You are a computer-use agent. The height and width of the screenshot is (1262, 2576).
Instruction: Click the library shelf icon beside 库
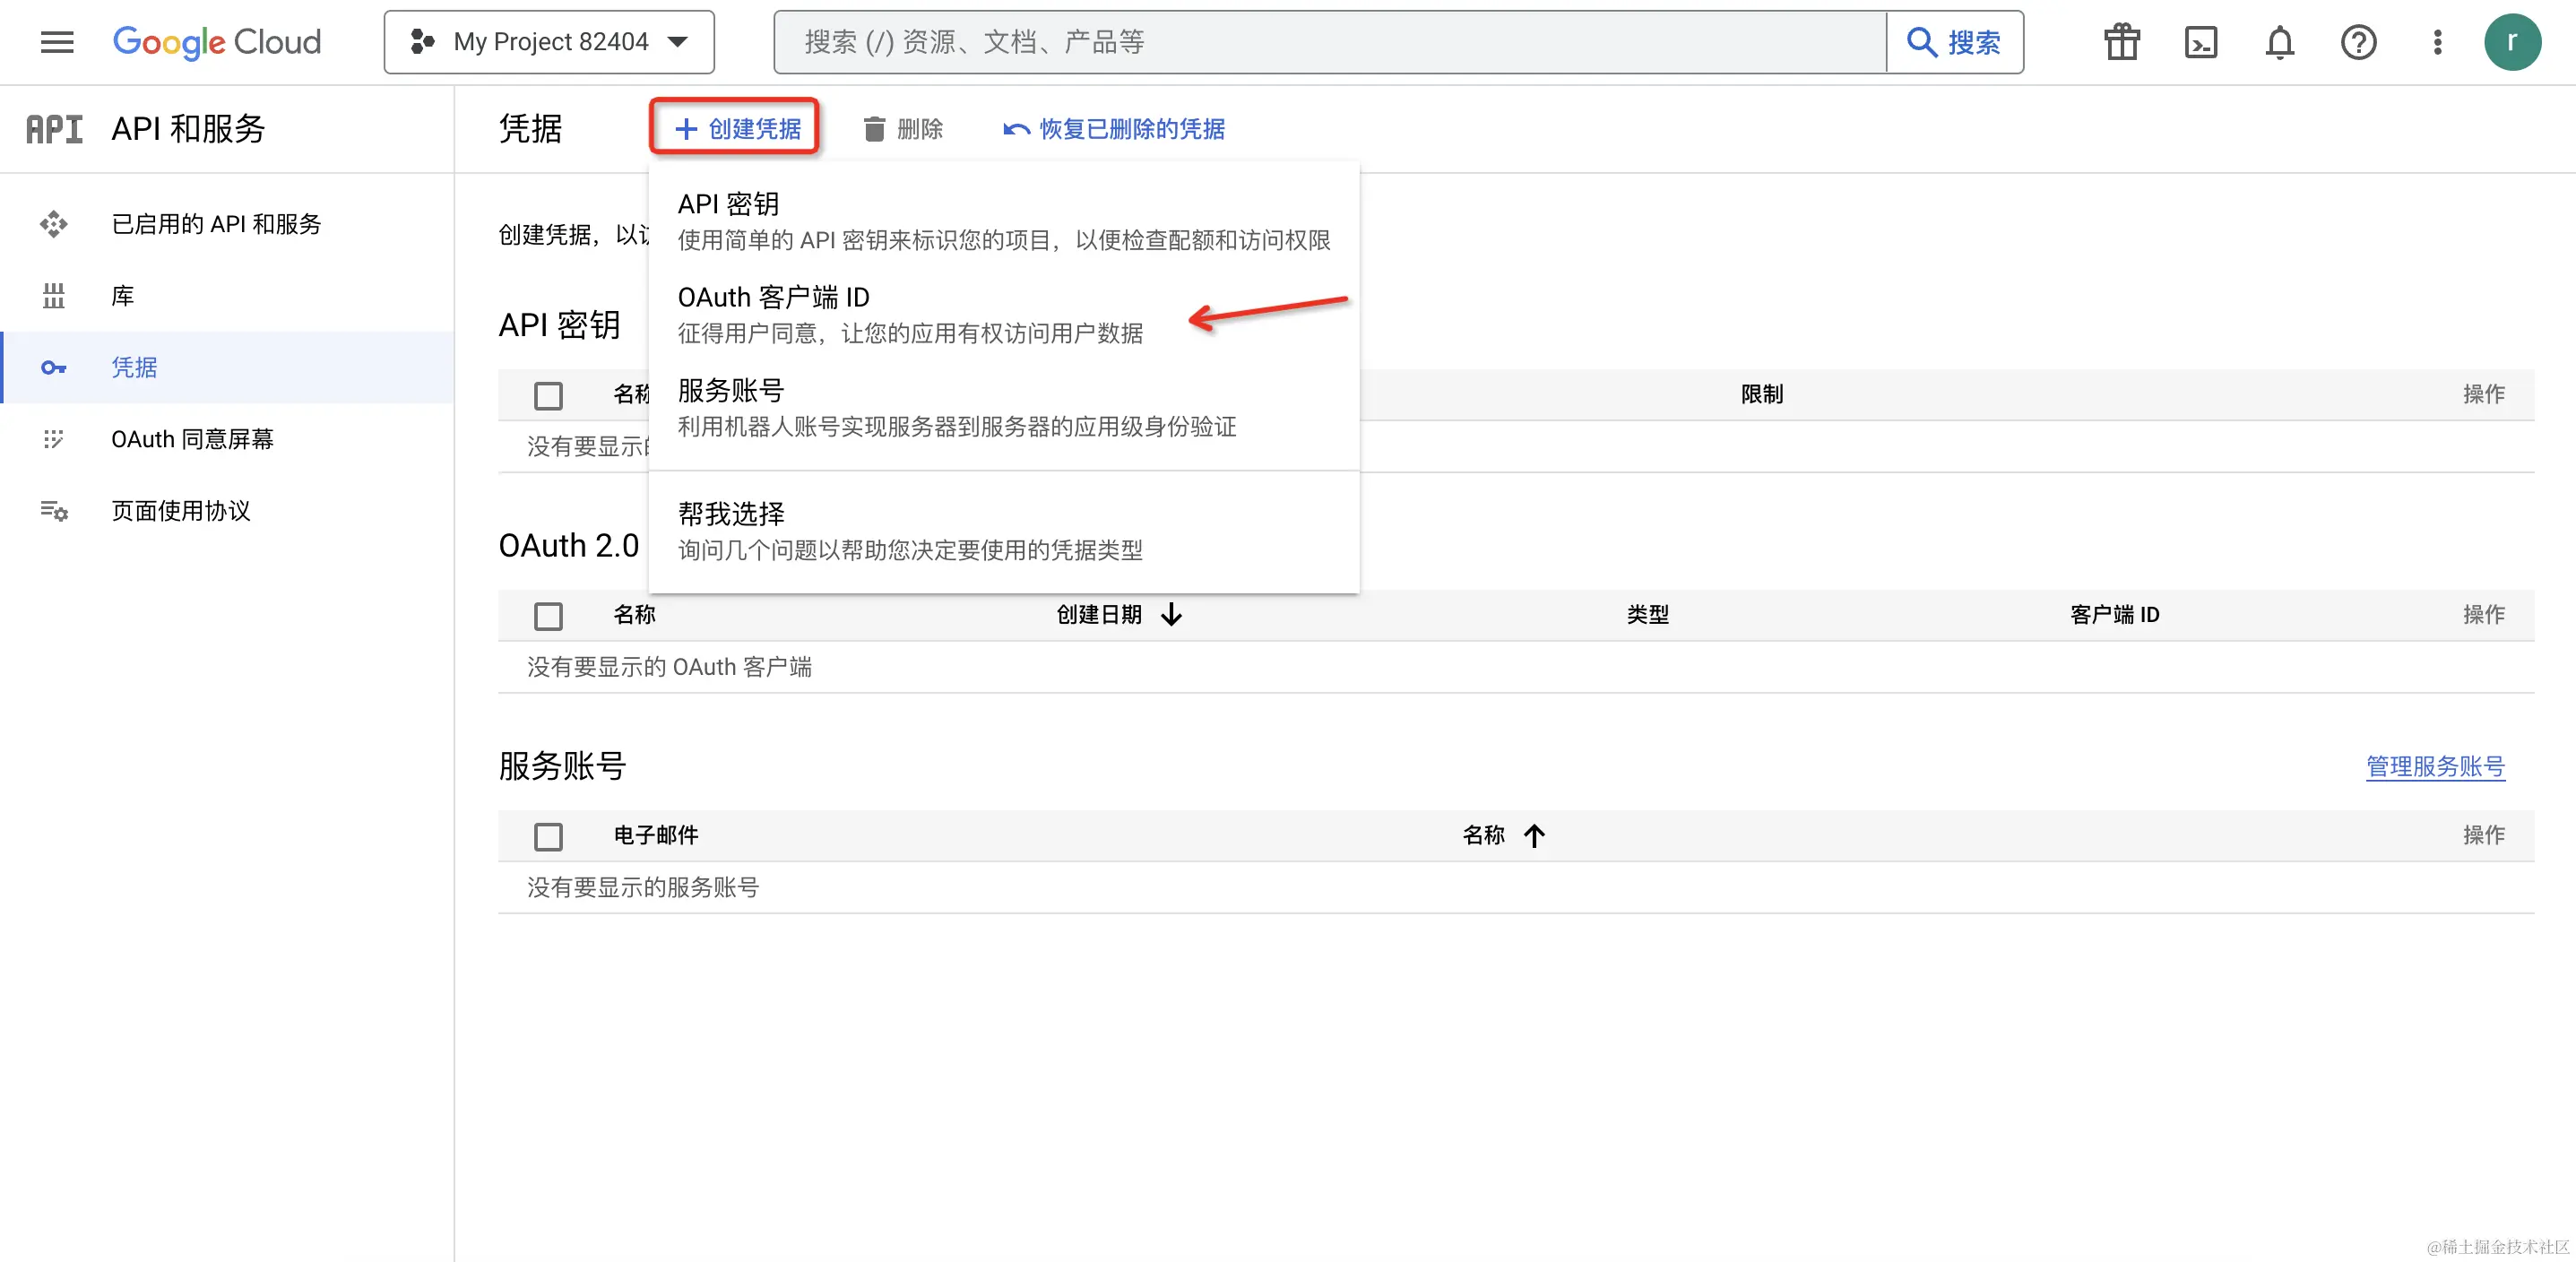(x=54, y=296)
